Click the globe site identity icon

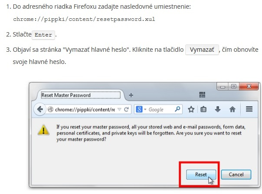point(51,110)
